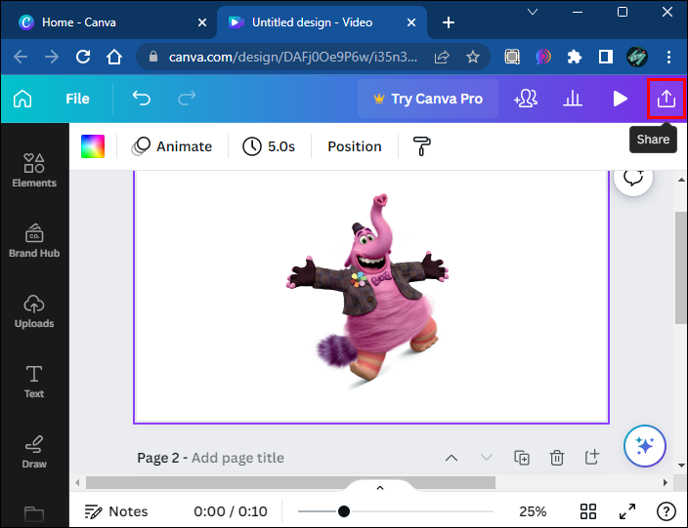Open the background color swatch
The height and width of the screenshot is (528, 688).
click(93, 146)
